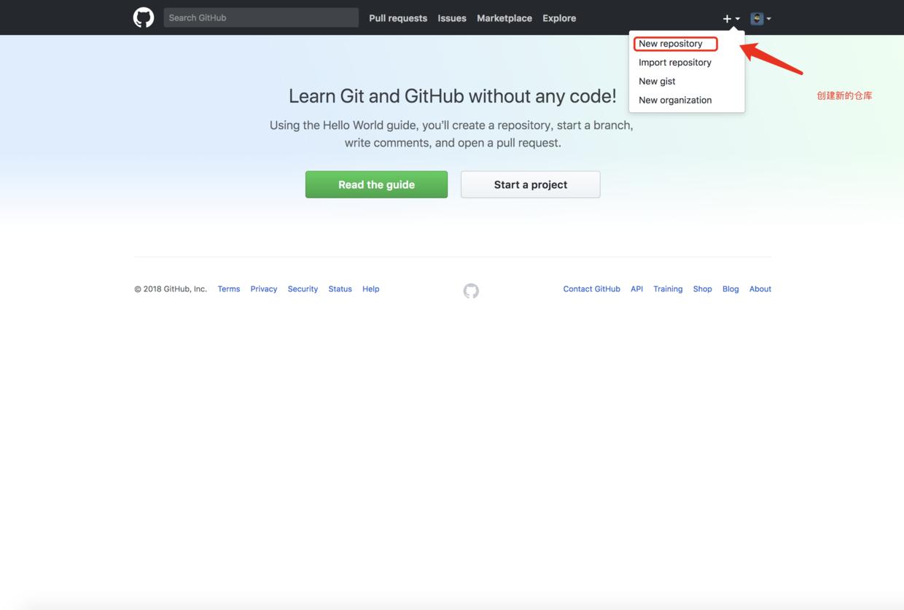Click the Start a project button

pos(530,184)
